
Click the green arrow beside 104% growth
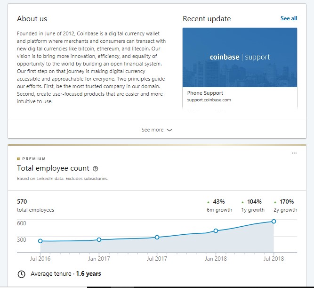click(243, 202)
